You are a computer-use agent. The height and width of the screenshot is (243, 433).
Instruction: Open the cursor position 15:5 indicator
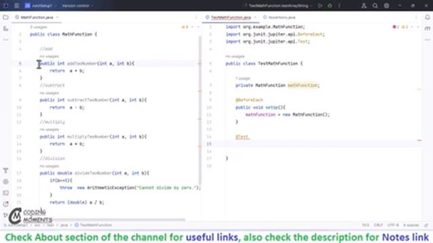click(365, 225)
